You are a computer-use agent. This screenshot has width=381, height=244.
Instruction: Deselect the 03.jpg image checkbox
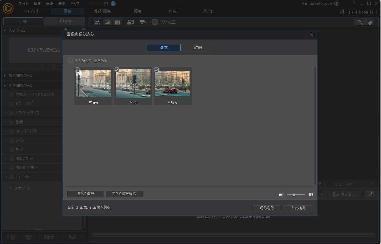pos(156,70)
